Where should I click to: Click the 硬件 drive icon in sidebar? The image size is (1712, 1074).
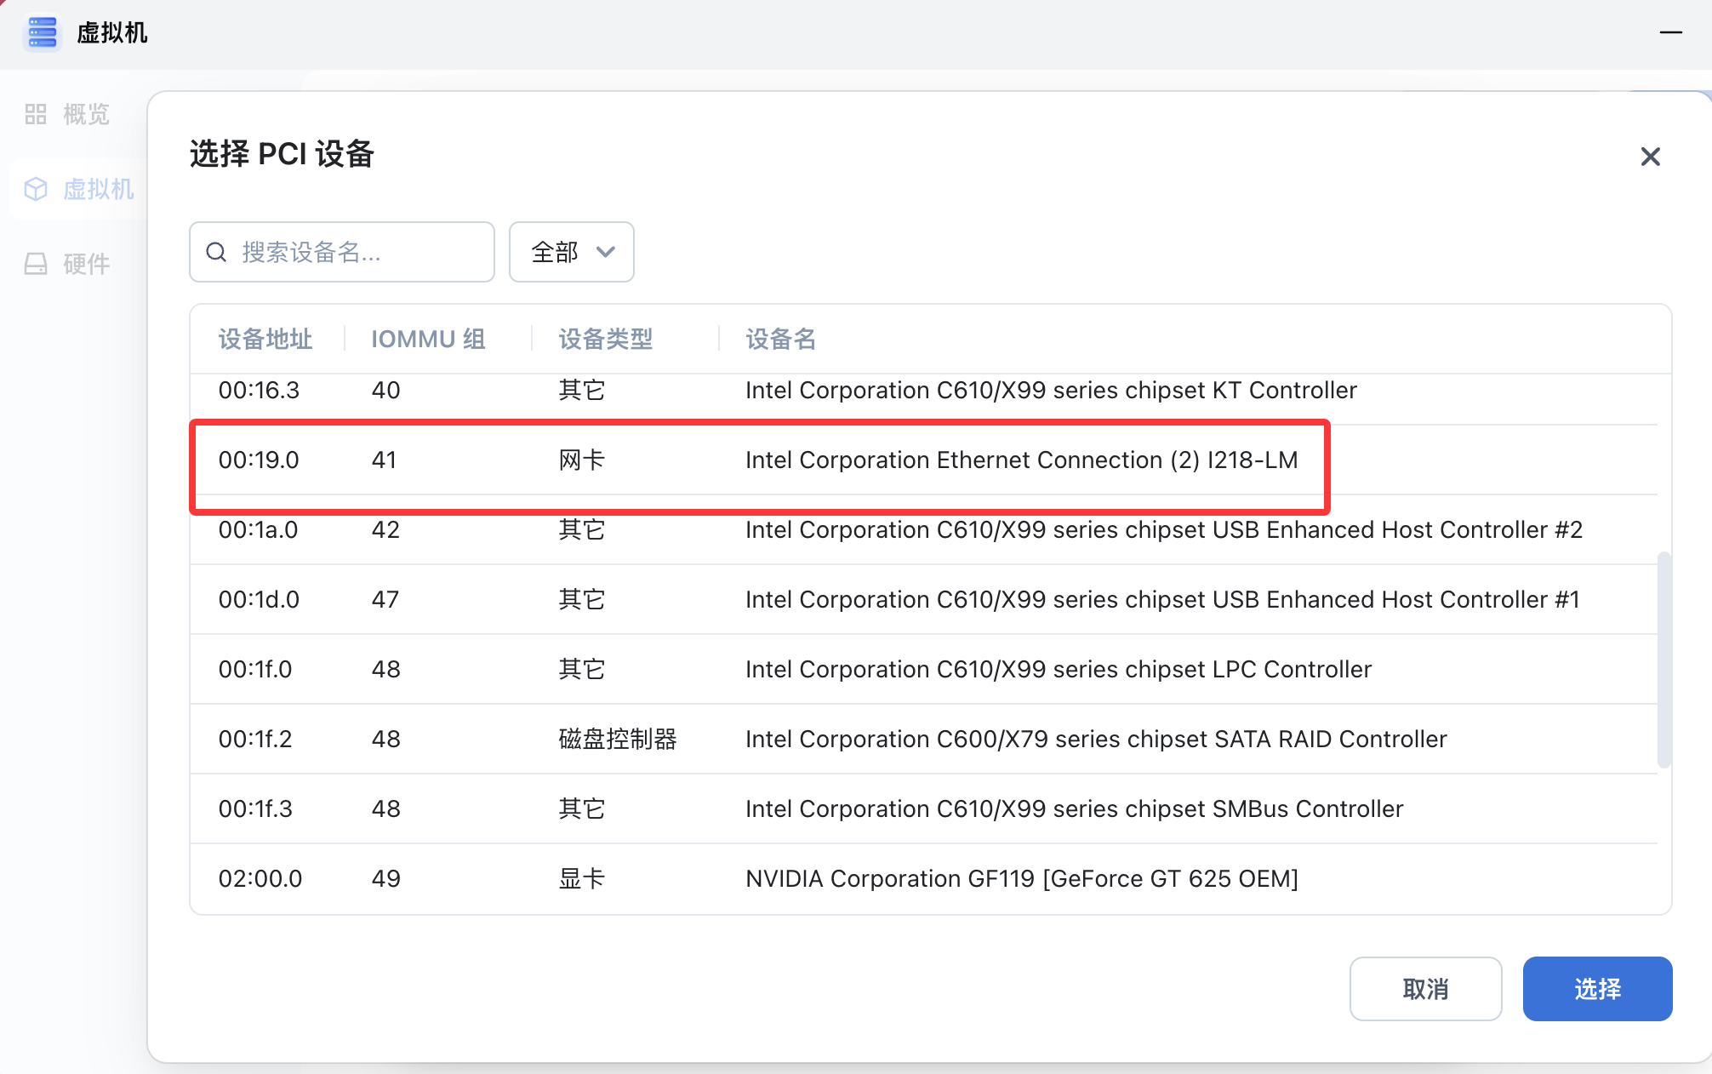[36, 264]
